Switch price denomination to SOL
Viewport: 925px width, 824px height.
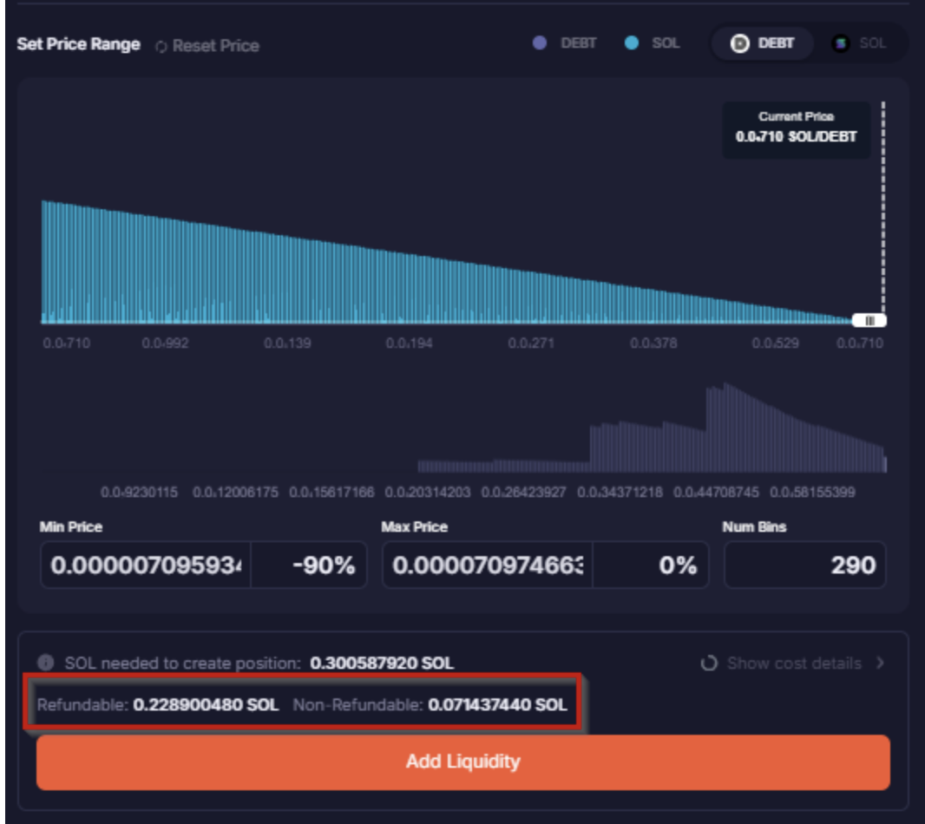859,43
